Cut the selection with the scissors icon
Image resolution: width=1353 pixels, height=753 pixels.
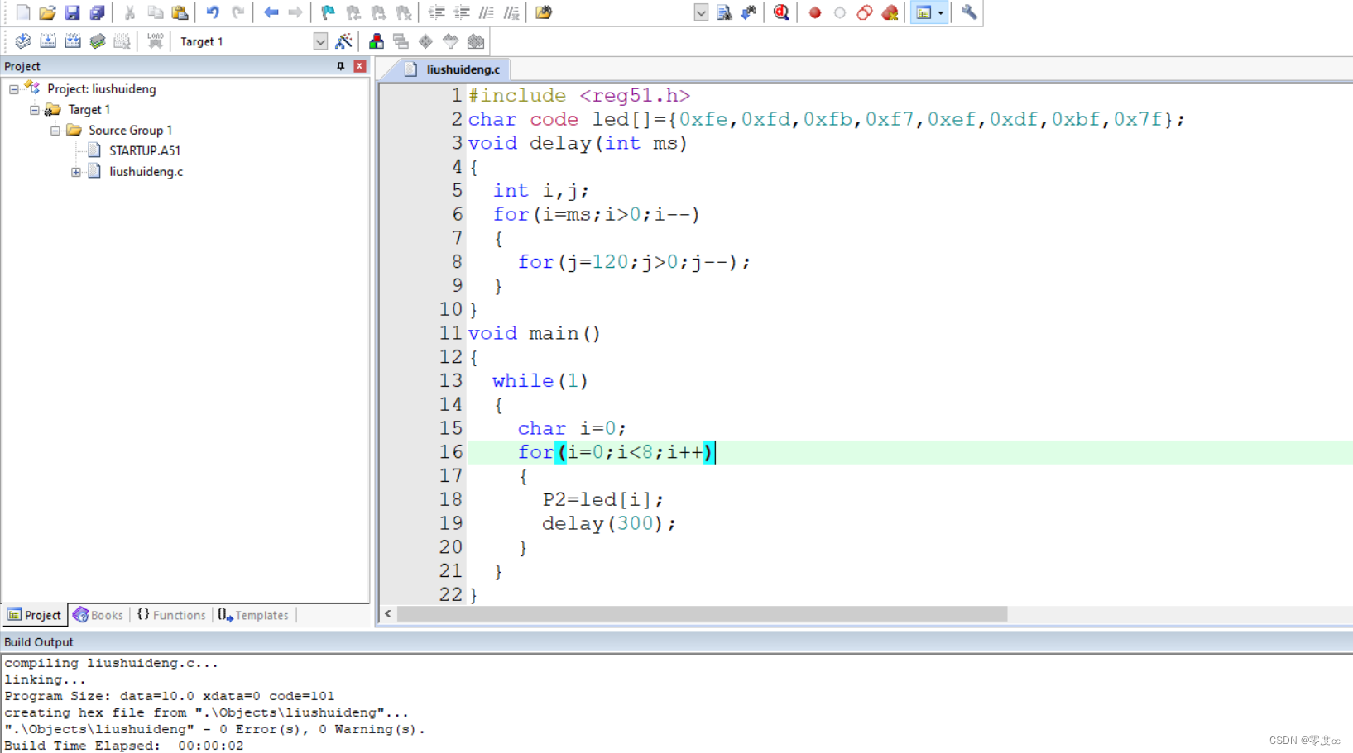coord(130,12)
